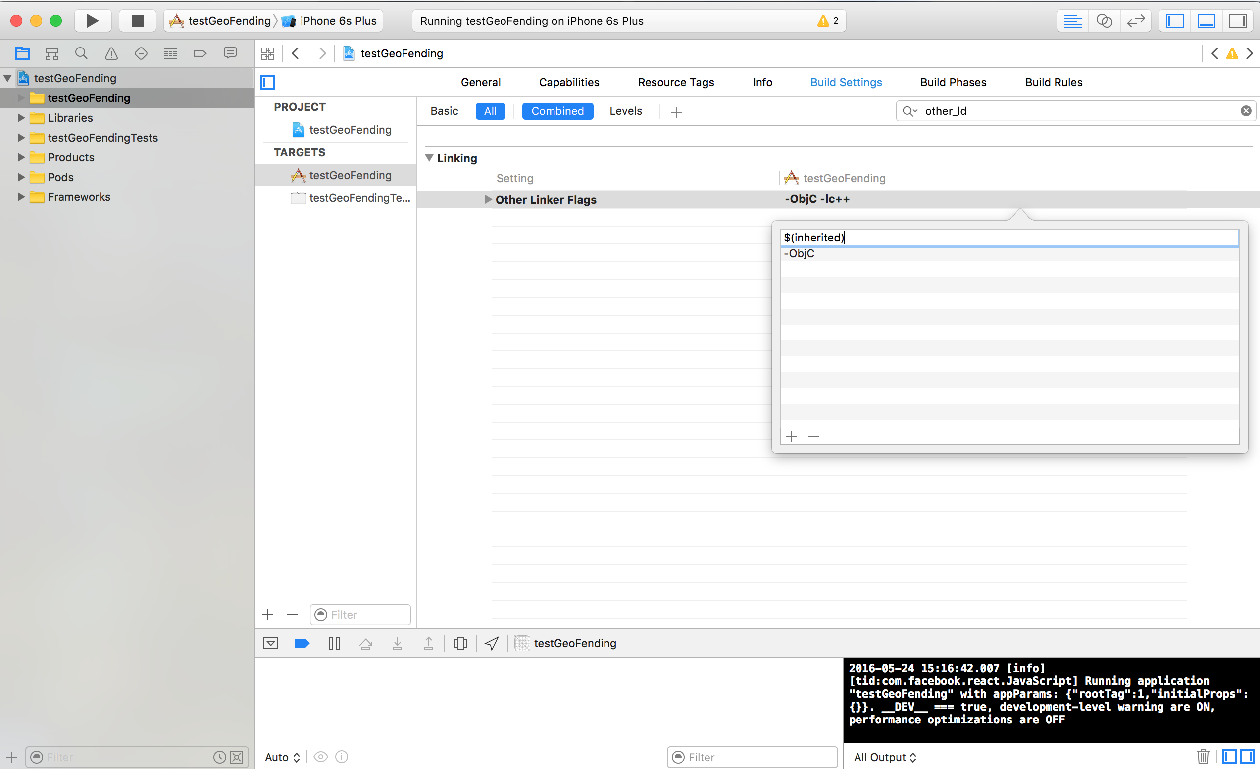Hide the debug area toggle
The height and width of the screenshot is (769, 1260).
270,643
